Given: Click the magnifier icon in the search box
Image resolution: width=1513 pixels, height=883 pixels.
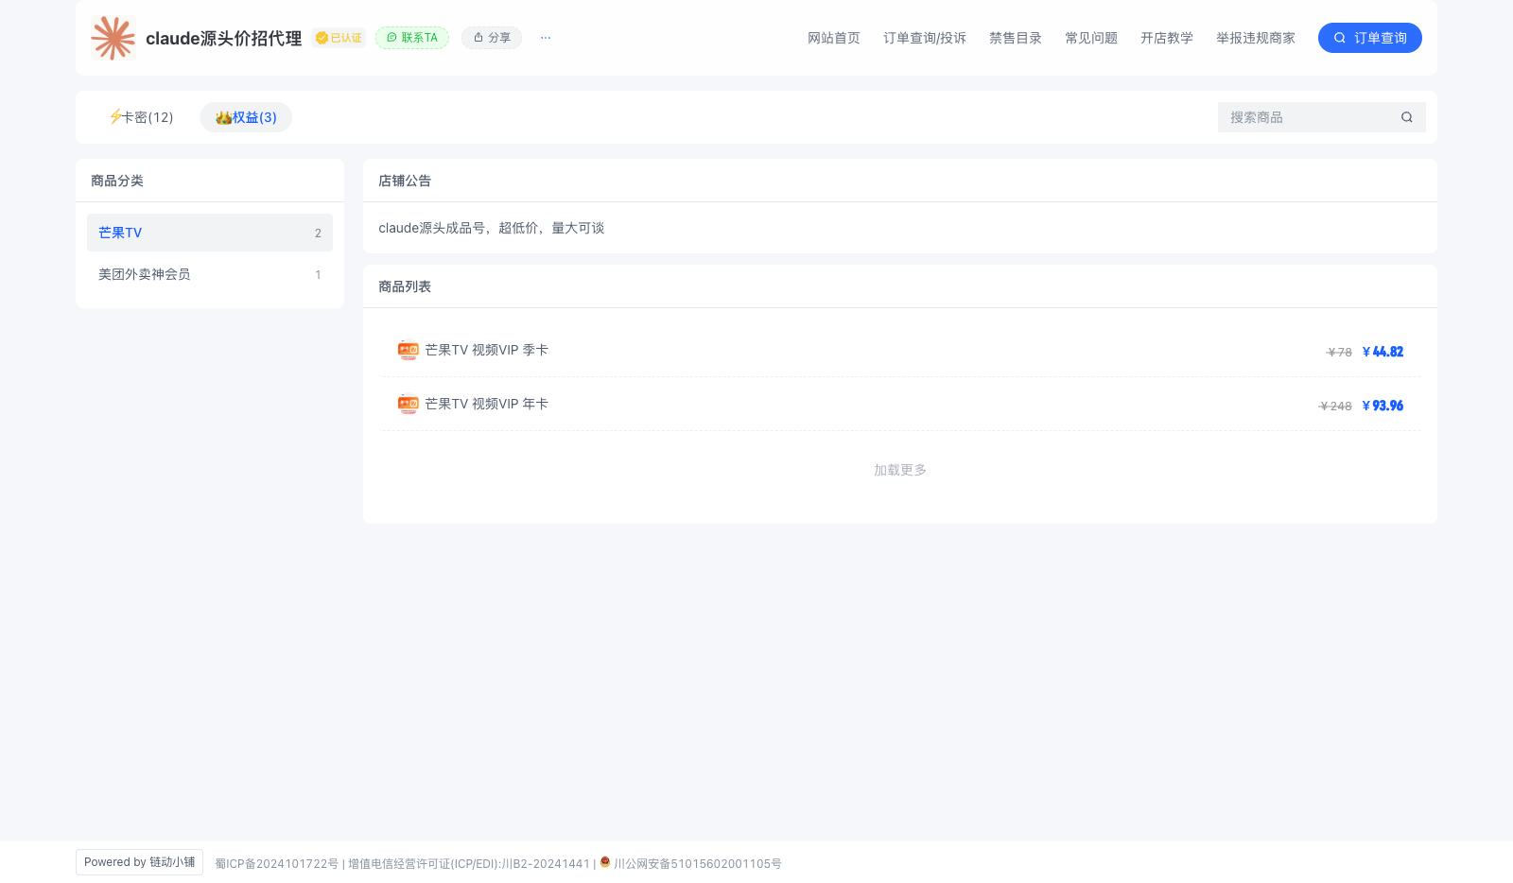Looking at the screenshot, I should coord(1407,117).
